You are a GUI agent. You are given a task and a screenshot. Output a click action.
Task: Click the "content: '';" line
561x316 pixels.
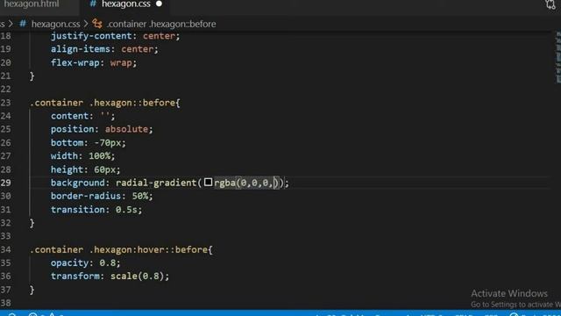click(x=82, y=116)
